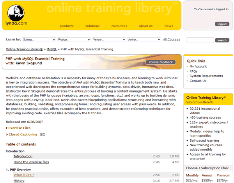Screen dimensions: 234x183
Task: Click the search button
Action: [x=222, y=40]
